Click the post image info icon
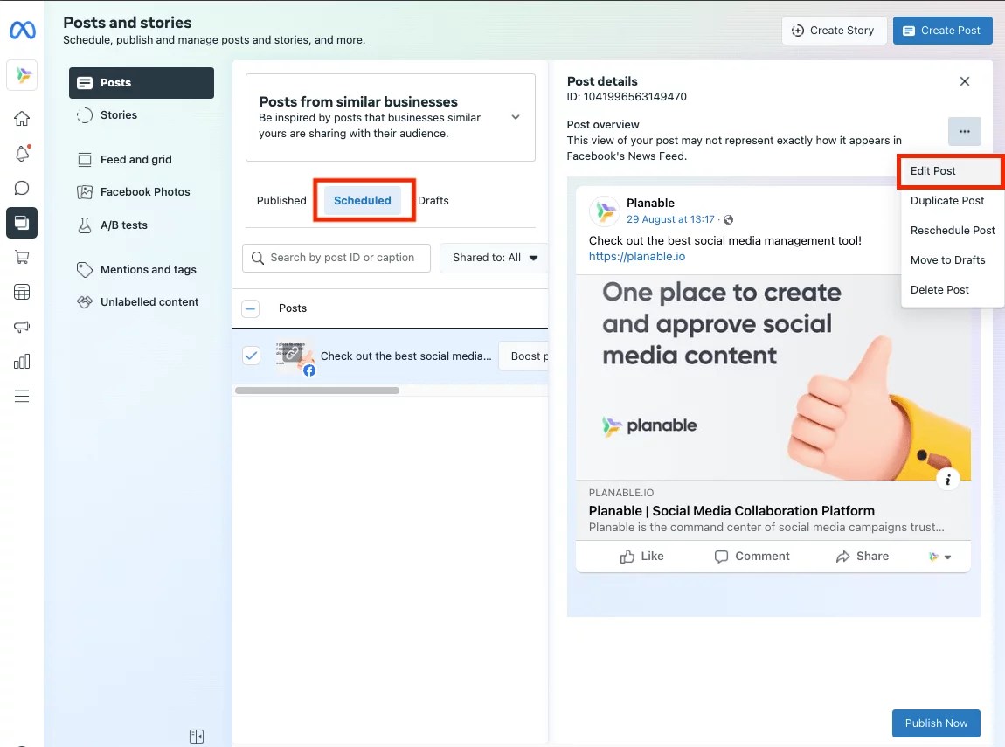Viewport: 1005px width, 747px height. (948, 479)
